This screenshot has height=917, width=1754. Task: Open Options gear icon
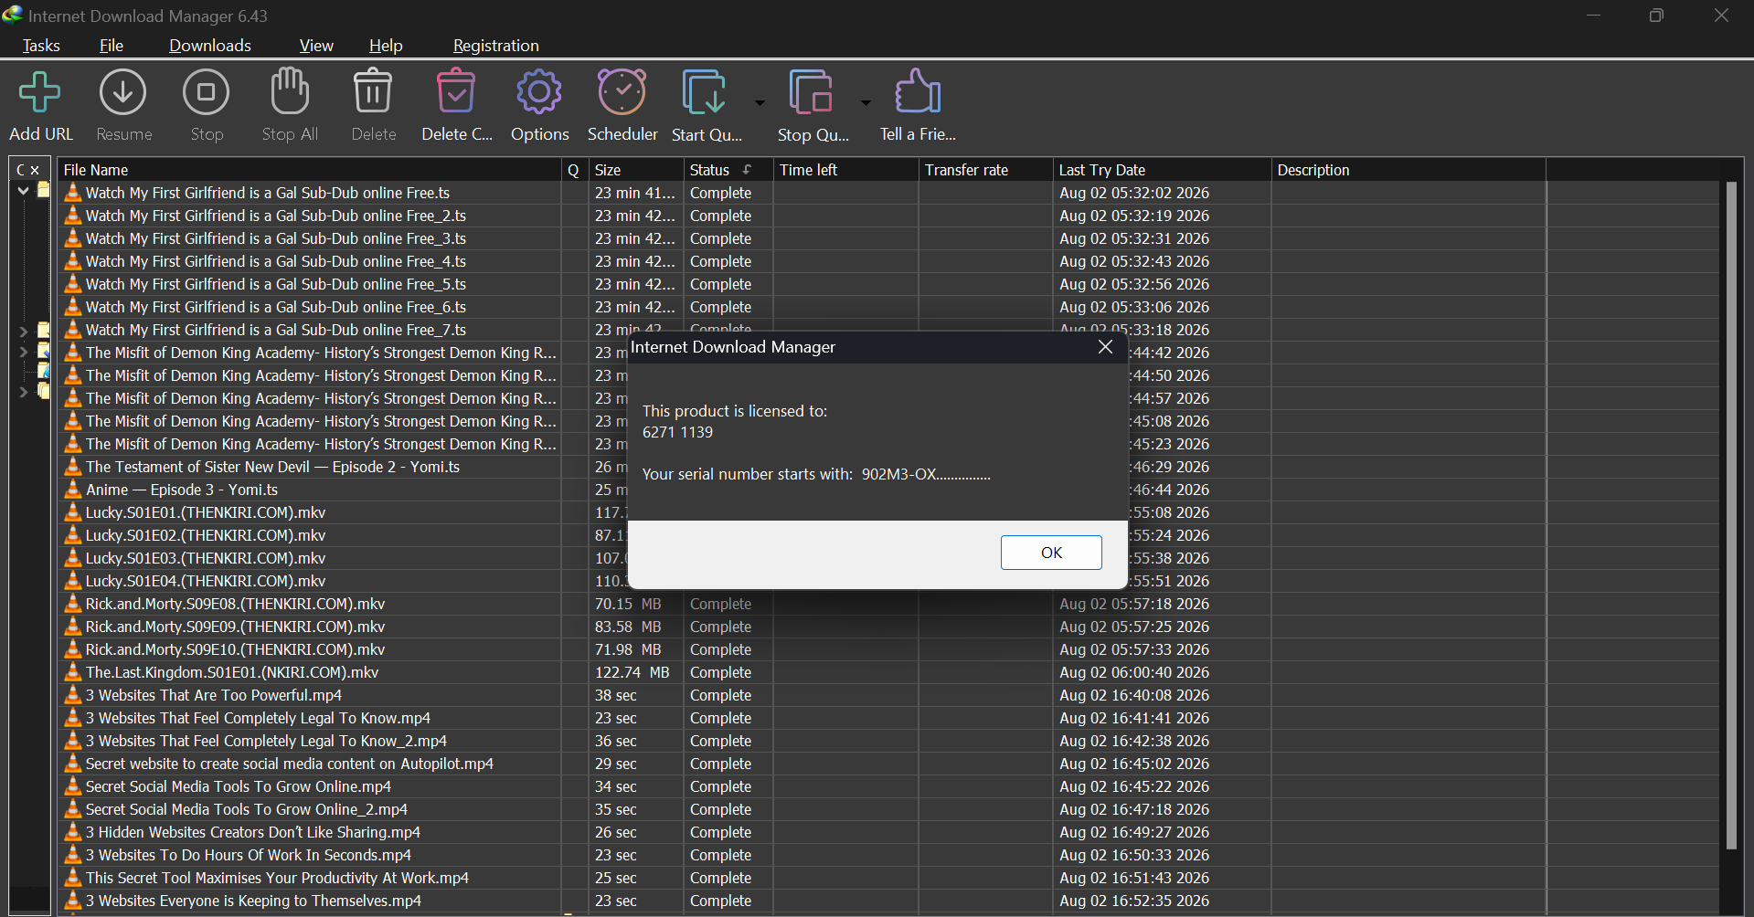[539, 92]
